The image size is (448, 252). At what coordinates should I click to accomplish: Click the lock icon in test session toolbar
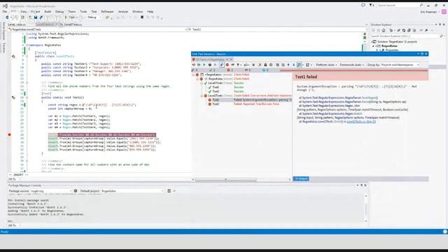(x=265, y=65)
